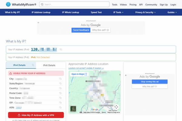
Task: Focus the Search input field
Action: [74, 5]
